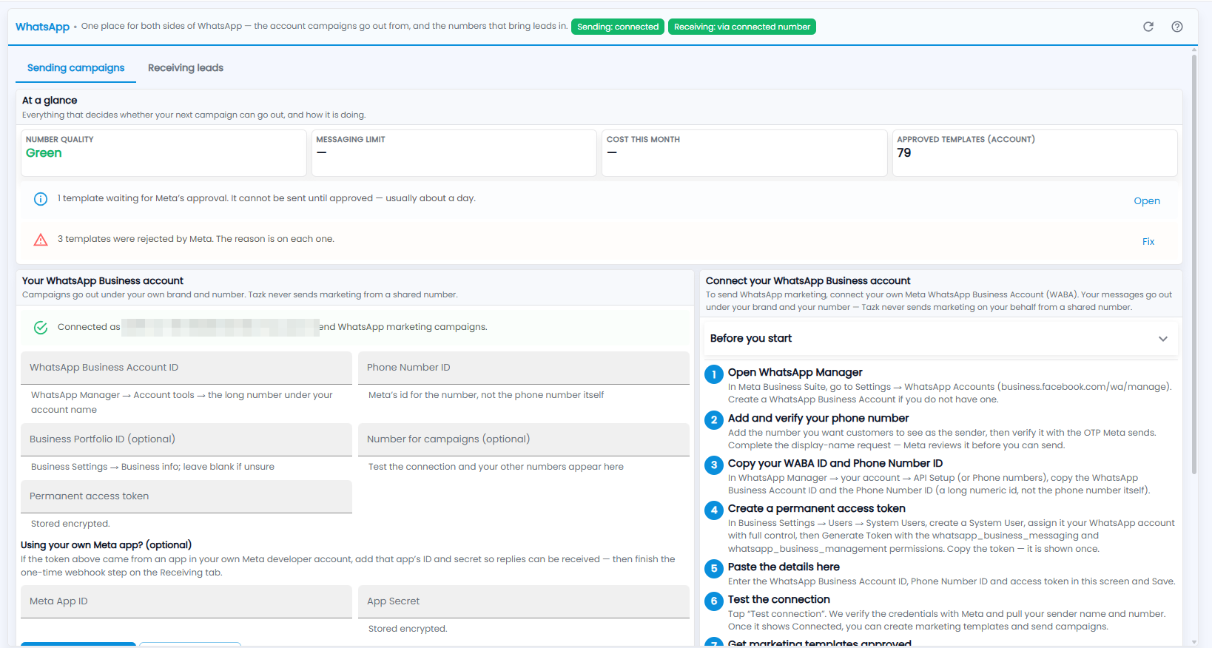Open the help question-mark icon
Screen dimensions: 1212x648
click(x=1177, y=27)
